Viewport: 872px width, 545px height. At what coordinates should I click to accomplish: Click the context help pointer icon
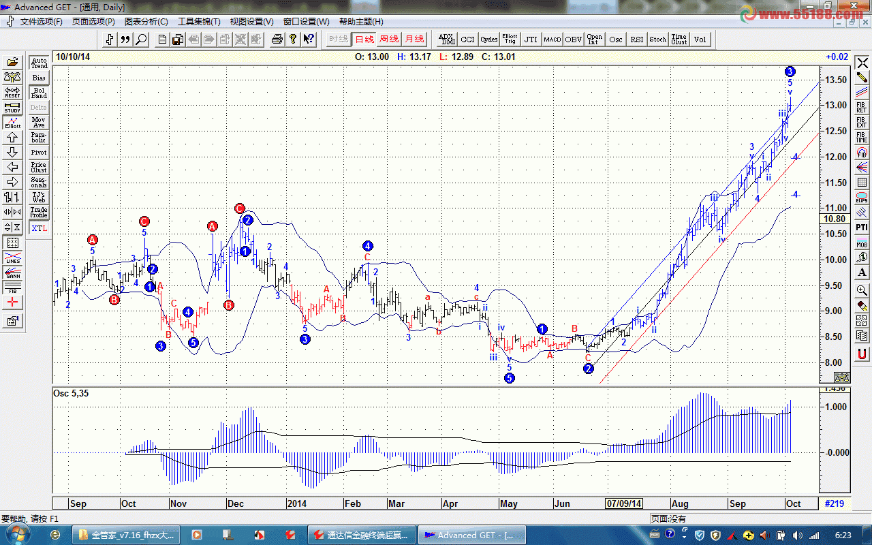click(x=309, y=40)
